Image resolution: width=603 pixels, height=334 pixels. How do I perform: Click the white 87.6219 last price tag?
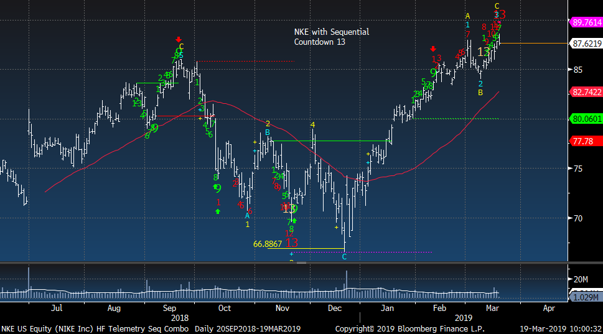(x=586, y=44)
